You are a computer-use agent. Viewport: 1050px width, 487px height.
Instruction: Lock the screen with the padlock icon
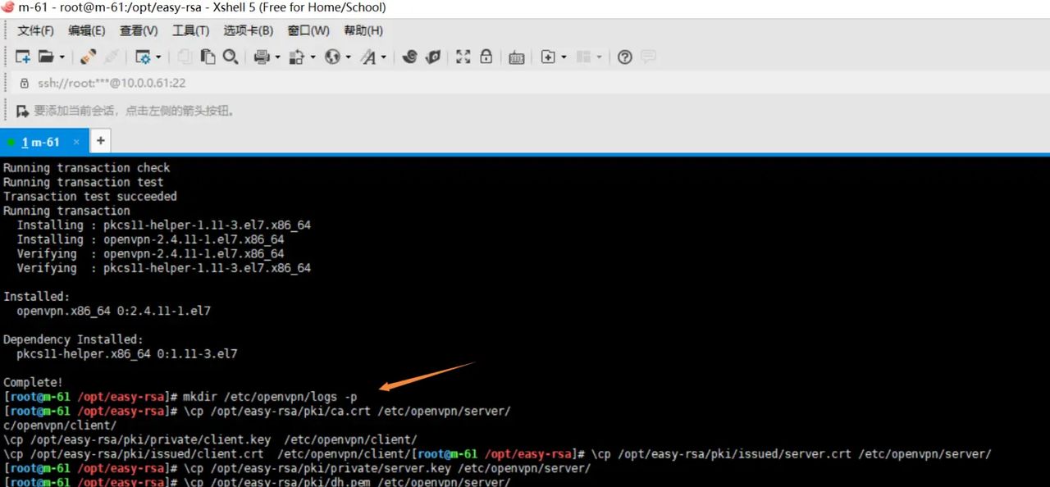[486, 57]
